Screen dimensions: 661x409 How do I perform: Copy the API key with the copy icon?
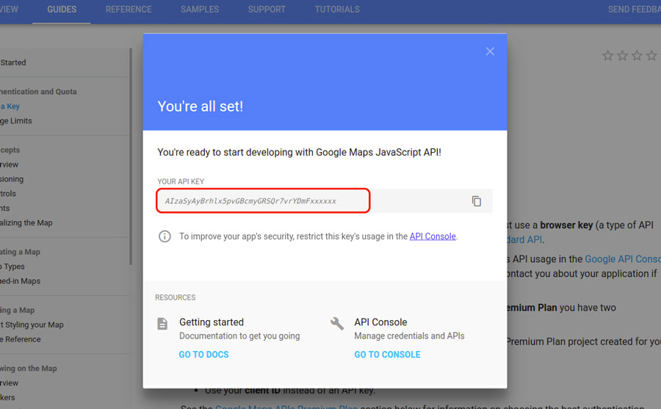tap(477, 201)
